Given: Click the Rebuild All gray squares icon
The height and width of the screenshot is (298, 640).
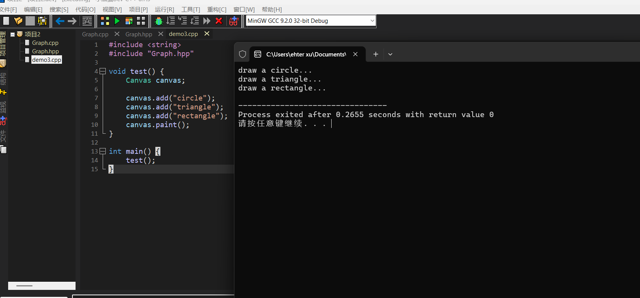Looking at the screenshot, I should click(x=141, y=21).
